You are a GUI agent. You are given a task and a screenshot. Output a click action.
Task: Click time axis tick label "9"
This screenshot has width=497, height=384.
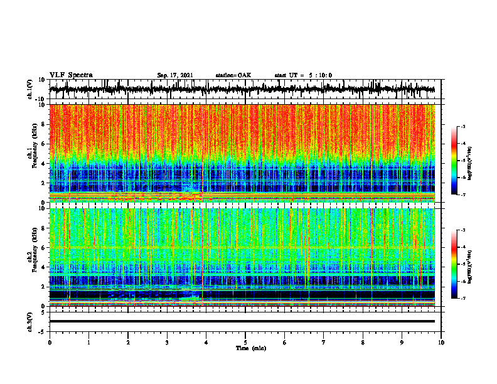point(402,343)
